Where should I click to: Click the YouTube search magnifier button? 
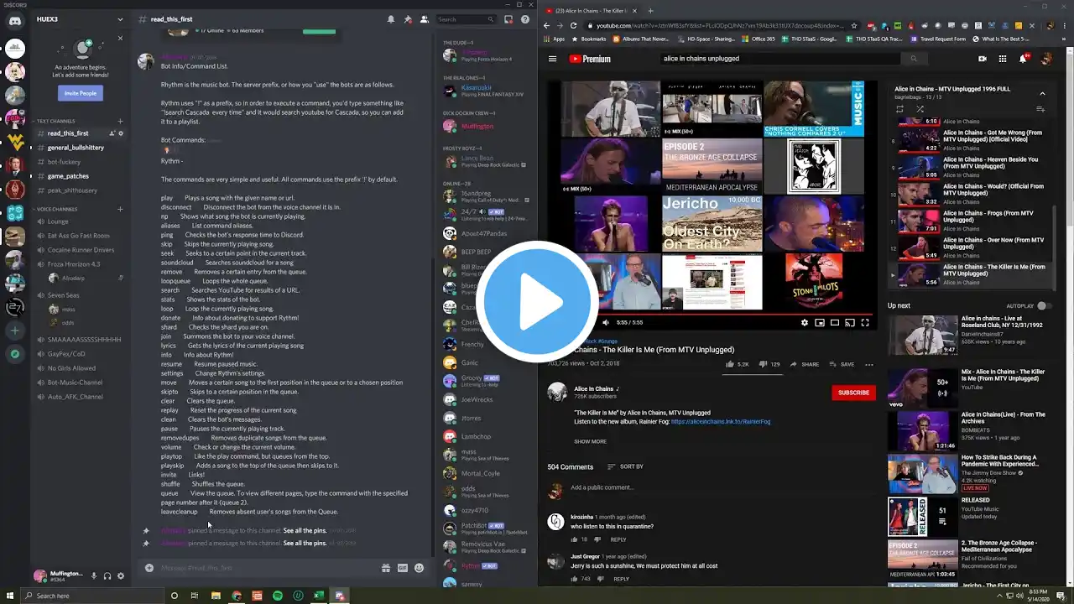click(914, 59)
